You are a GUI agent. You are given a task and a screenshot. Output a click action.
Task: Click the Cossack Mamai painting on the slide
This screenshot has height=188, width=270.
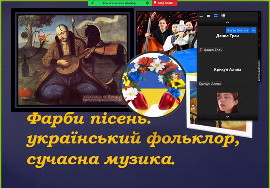point(73,60)
